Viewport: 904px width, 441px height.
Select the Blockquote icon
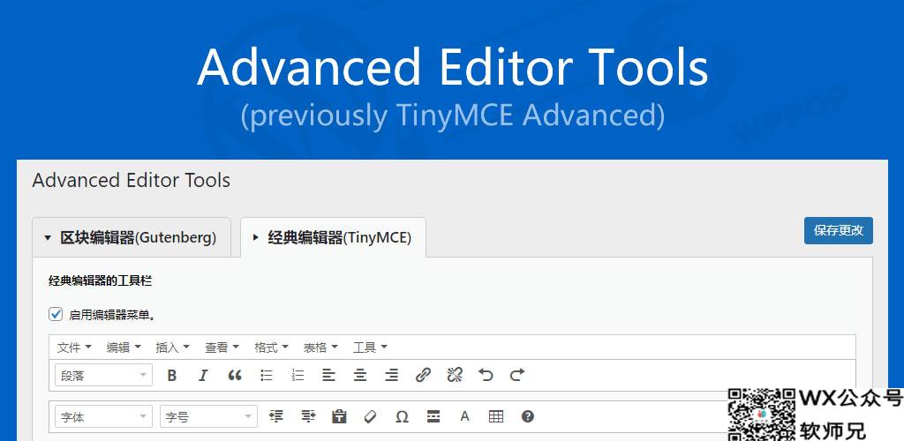tap(235, 376)
